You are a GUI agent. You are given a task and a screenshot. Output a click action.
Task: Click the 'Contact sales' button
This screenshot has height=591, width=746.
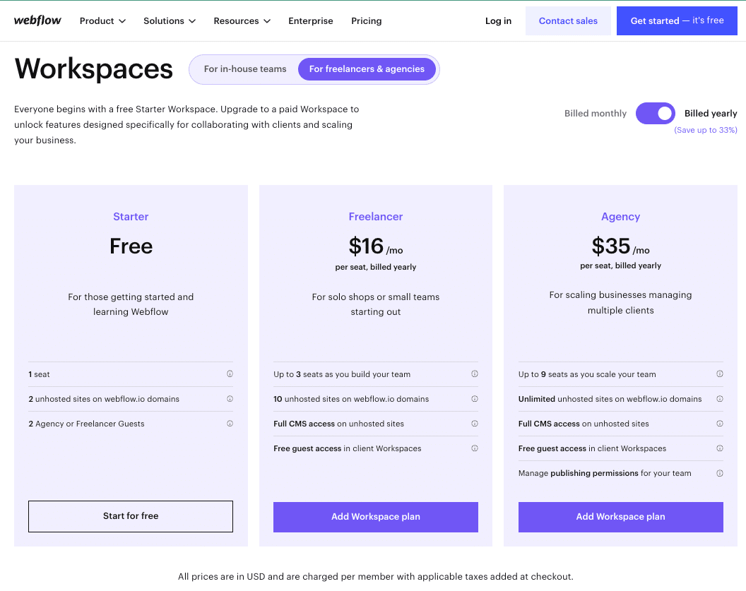pyautogui.click(x=568, y=21)
